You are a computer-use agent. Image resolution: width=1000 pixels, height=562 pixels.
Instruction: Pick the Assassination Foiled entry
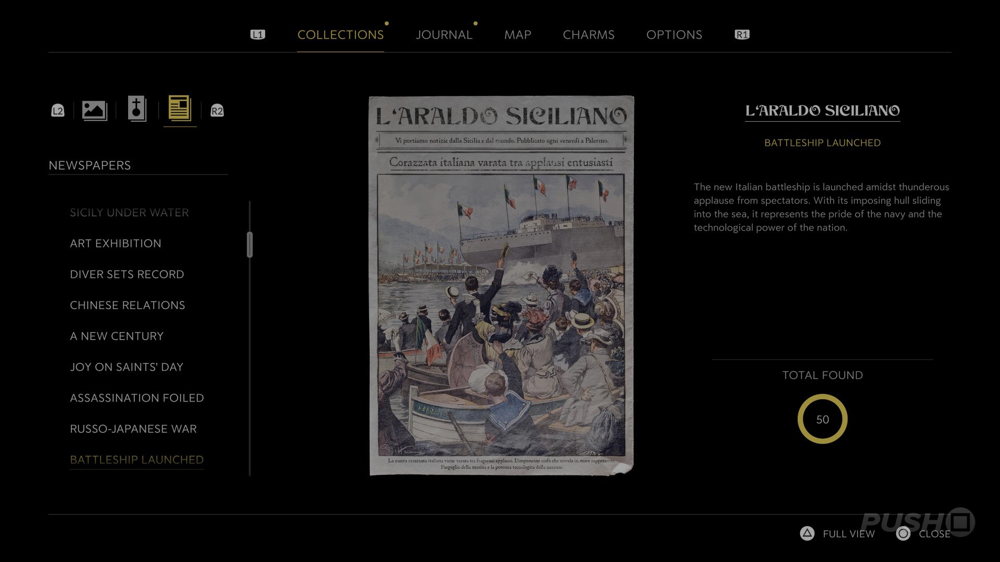tap(137, 398)
